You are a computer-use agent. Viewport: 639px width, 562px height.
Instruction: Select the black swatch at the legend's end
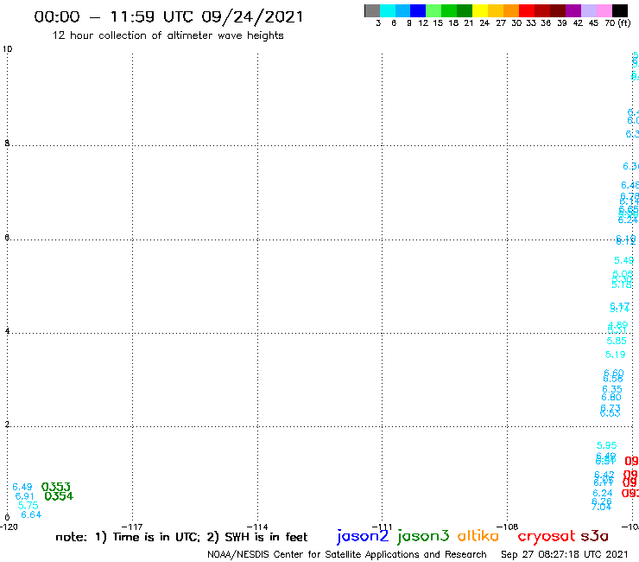tap(620, 10)
